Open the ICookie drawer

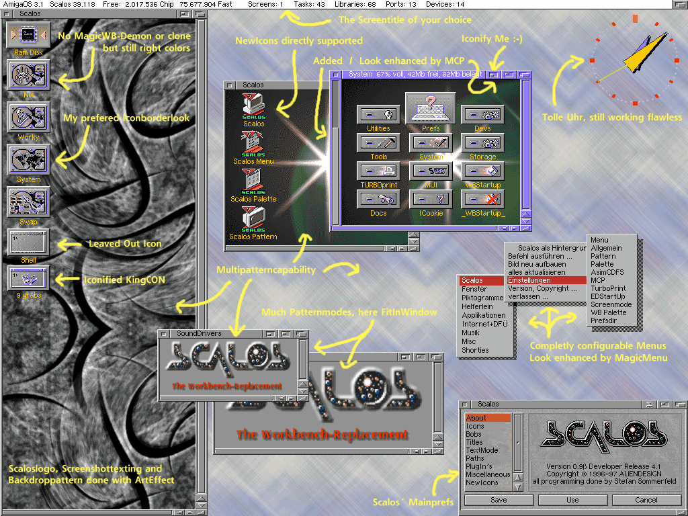tap(431, 199)
